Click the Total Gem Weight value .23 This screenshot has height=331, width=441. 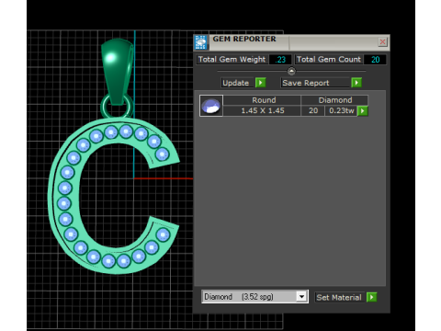280,60
